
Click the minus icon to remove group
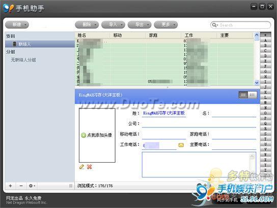(x=21, y=186)
